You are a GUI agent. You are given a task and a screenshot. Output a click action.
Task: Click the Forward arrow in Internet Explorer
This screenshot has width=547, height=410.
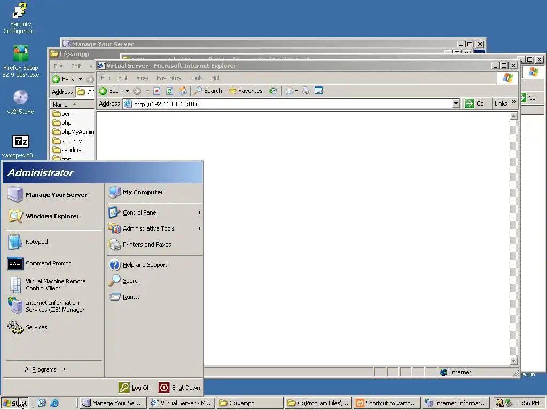[x=137, y=91]
